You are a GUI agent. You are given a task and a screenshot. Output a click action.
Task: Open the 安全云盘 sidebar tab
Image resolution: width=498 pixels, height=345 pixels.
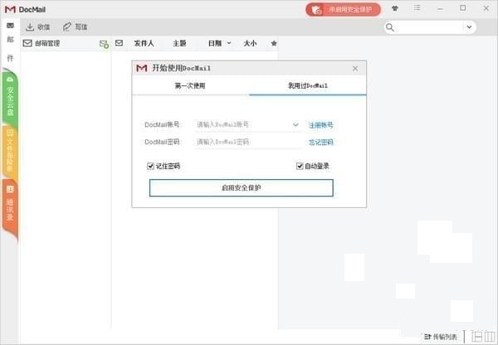[9, 100]
